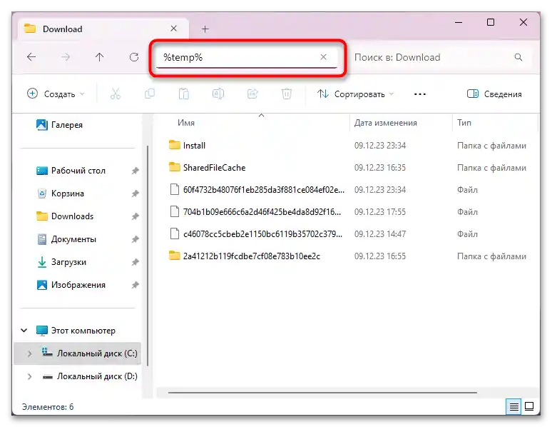Add a new tab with plus
Viewport: 552px width, 427px height.
205,29
